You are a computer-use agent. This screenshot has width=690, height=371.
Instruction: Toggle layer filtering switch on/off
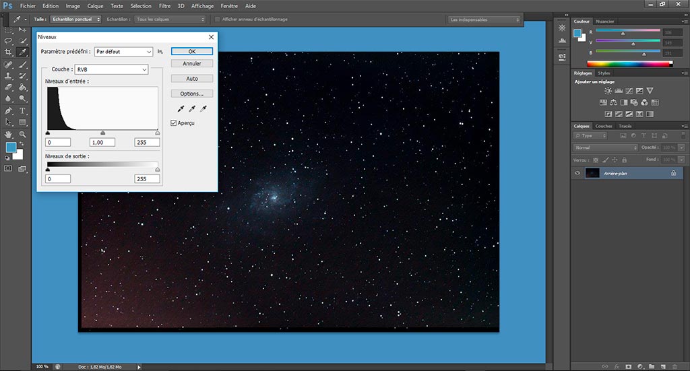pos(683,136)
